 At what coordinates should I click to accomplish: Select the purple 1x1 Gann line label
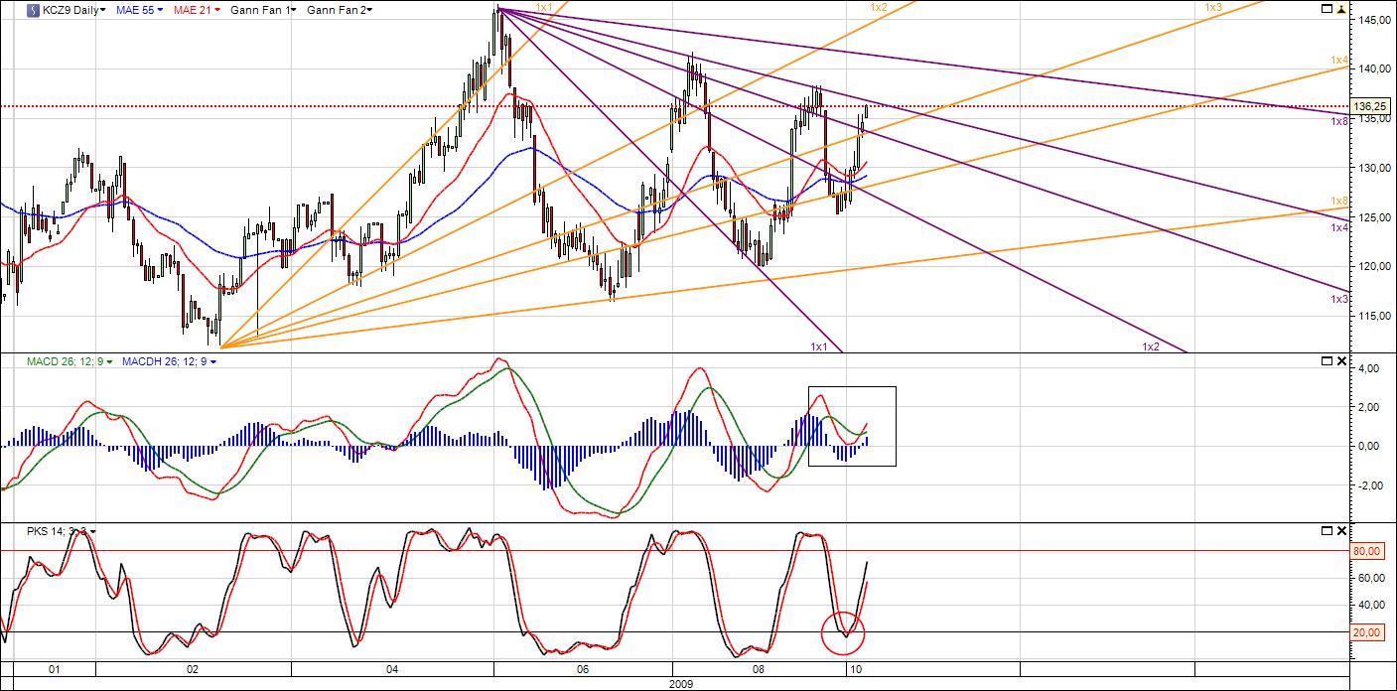click(x=819, y=346)
